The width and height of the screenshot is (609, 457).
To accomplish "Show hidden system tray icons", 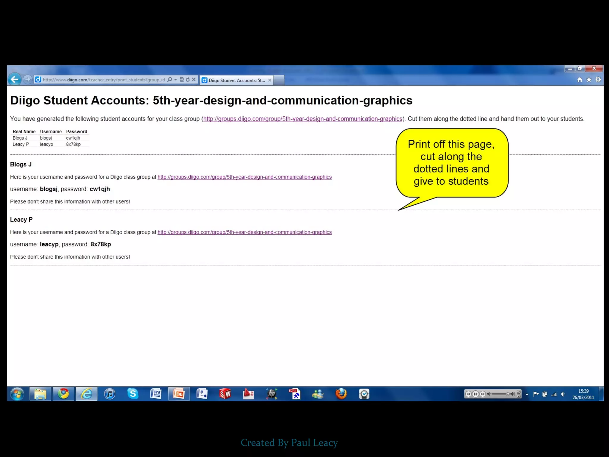I will (x=527, y=395).
